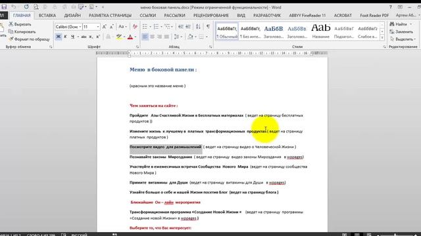Center the paragraph text
The width and height of the screenshot is (421, 236).
(152, 37)
